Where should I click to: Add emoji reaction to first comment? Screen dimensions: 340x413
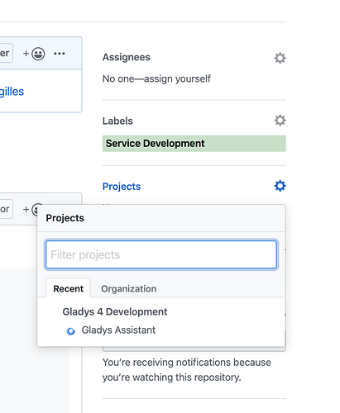point(34,54)
